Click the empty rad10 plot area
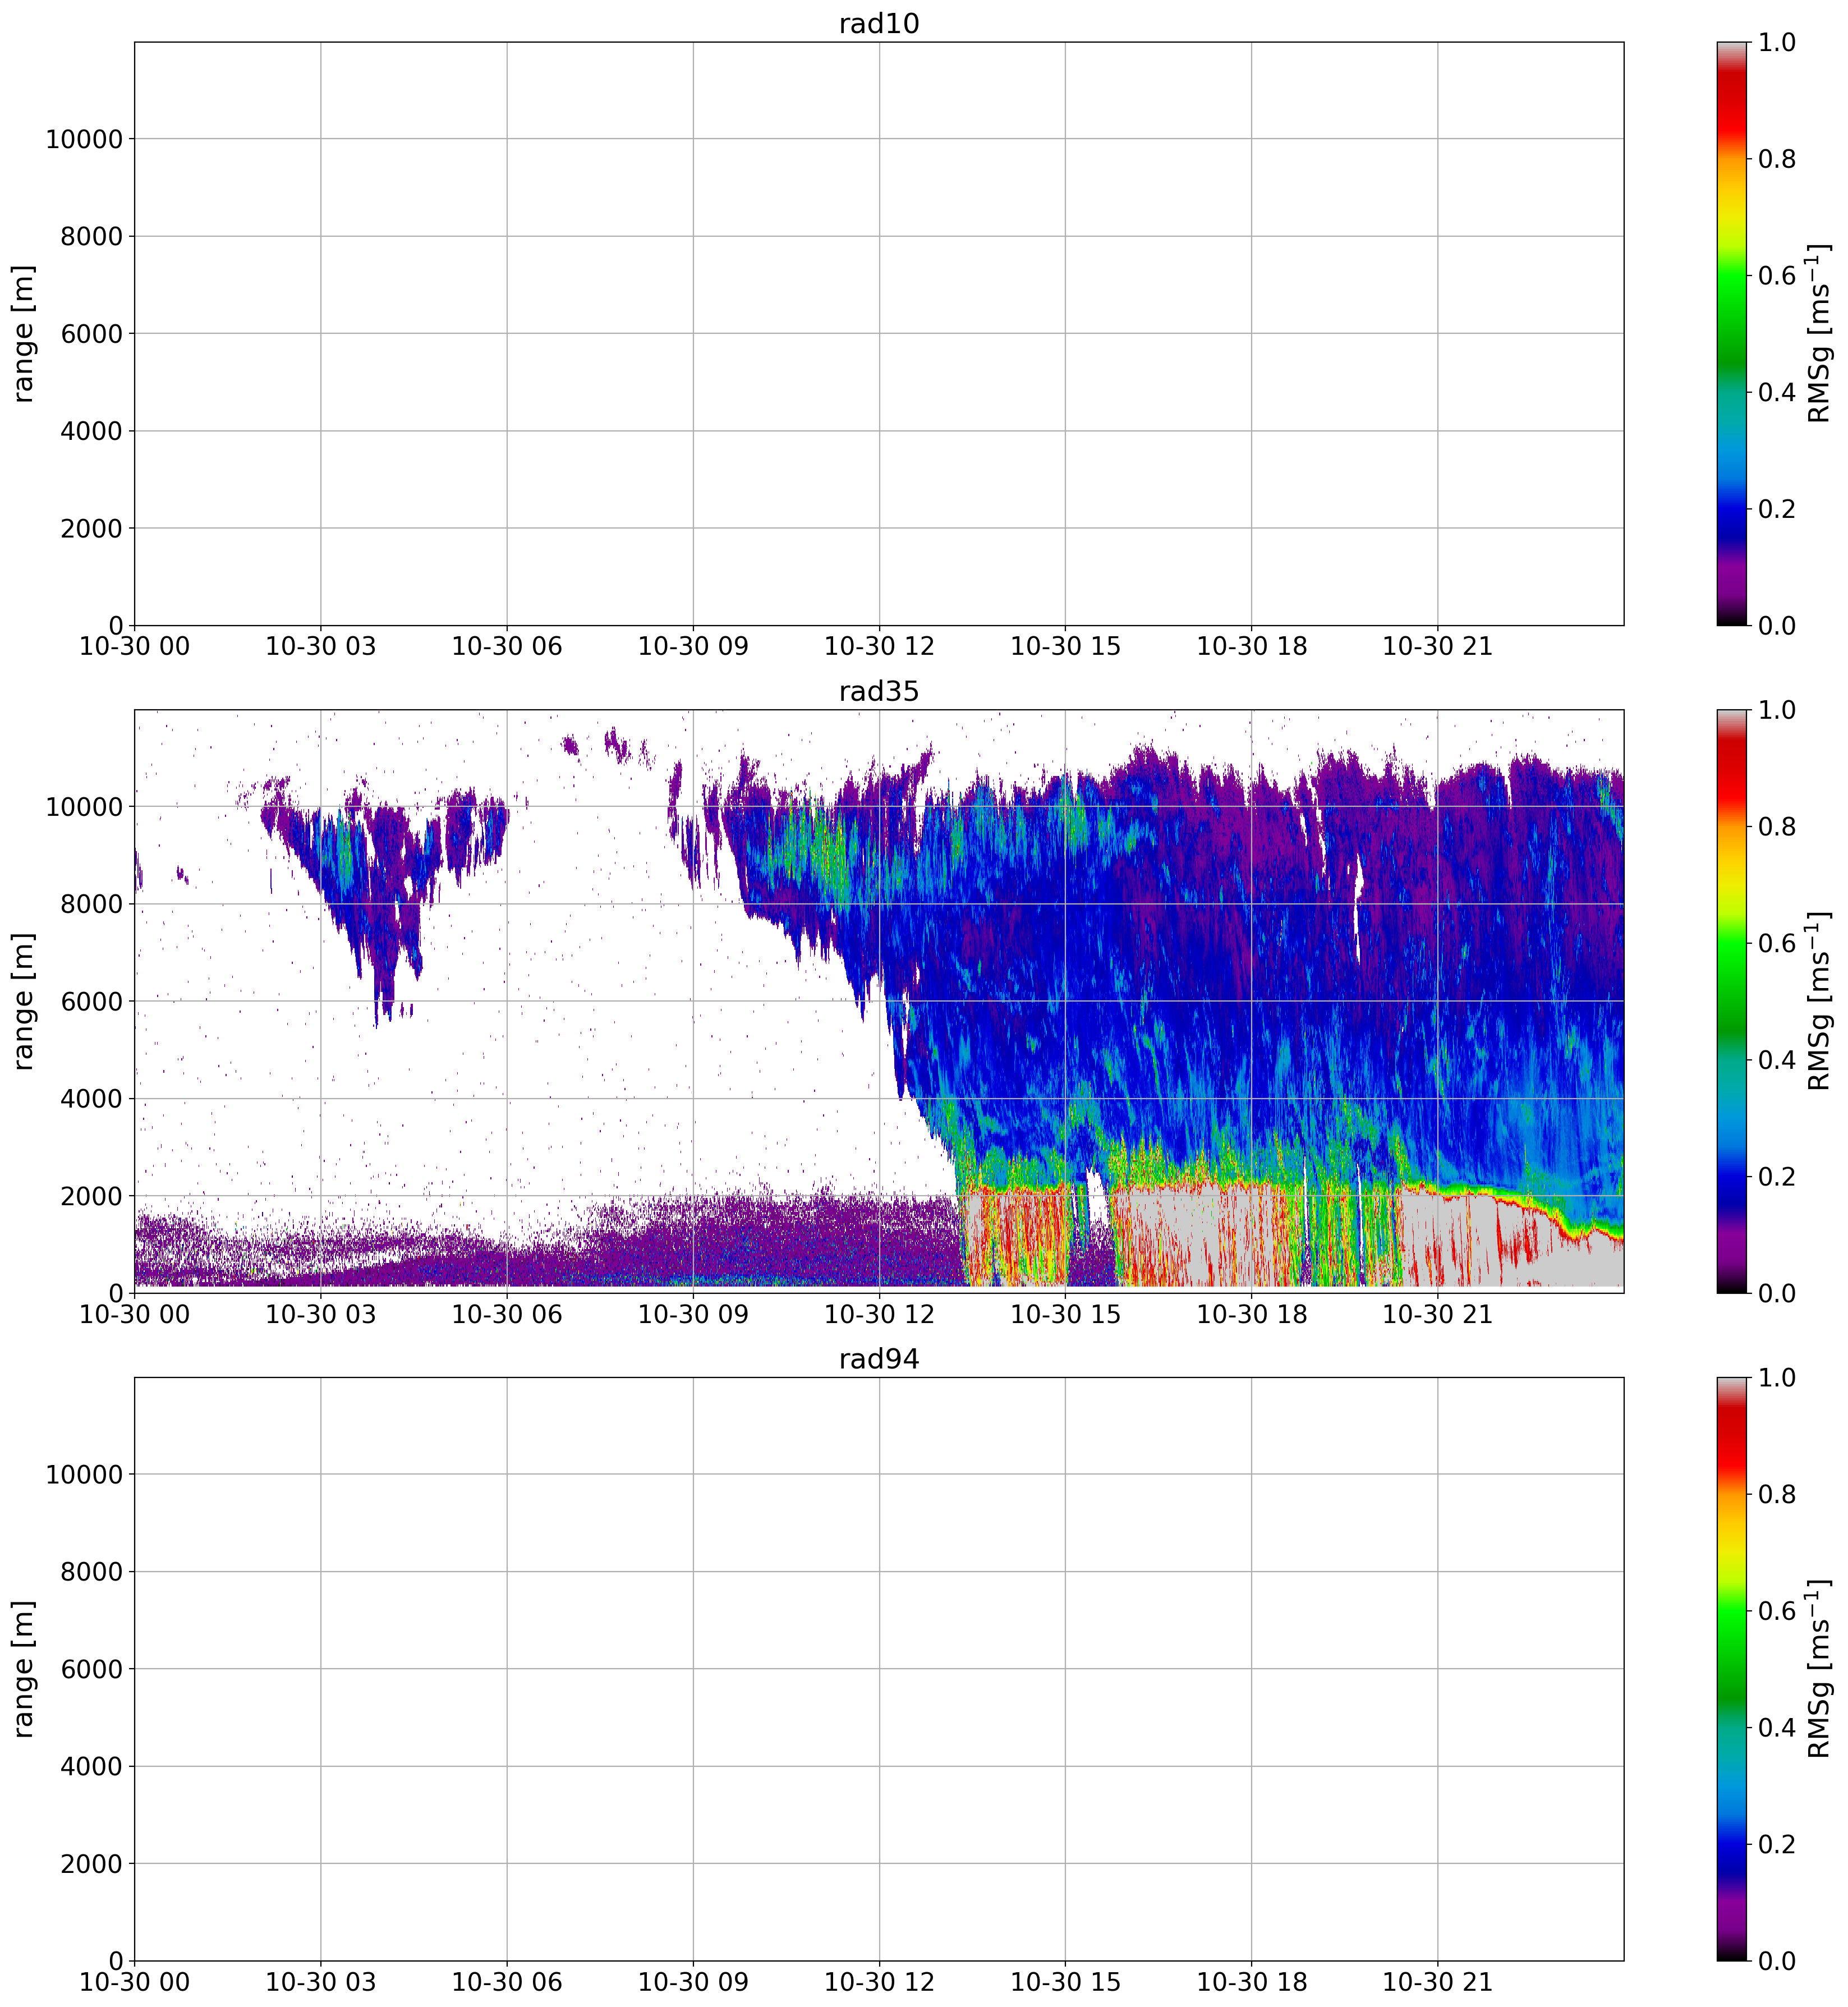1848x2007 pixels. pos(878,333)
